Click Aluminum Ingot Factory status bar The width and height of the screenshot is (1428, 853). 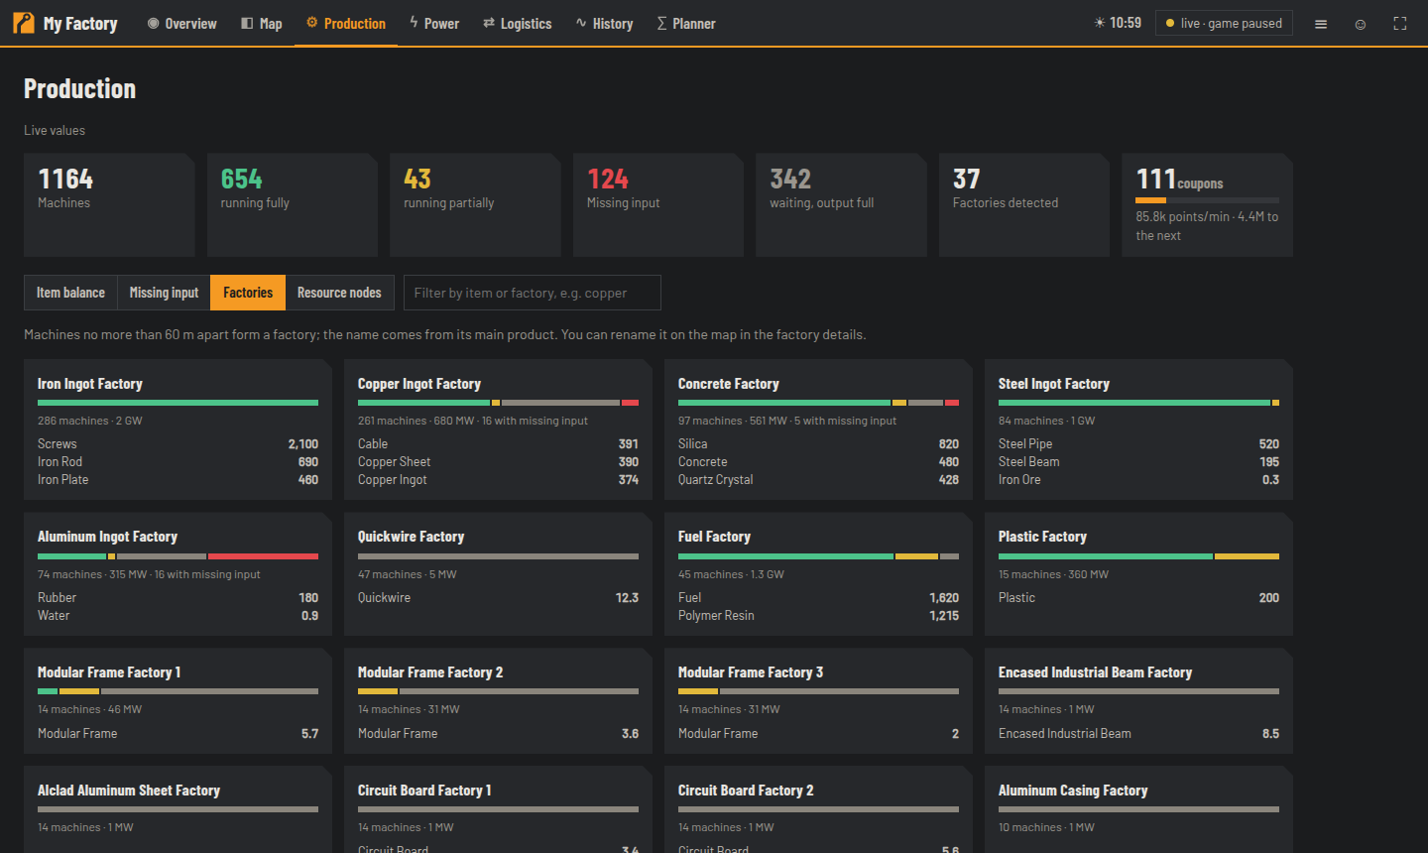pyautogui.click(x=178, y=556)
